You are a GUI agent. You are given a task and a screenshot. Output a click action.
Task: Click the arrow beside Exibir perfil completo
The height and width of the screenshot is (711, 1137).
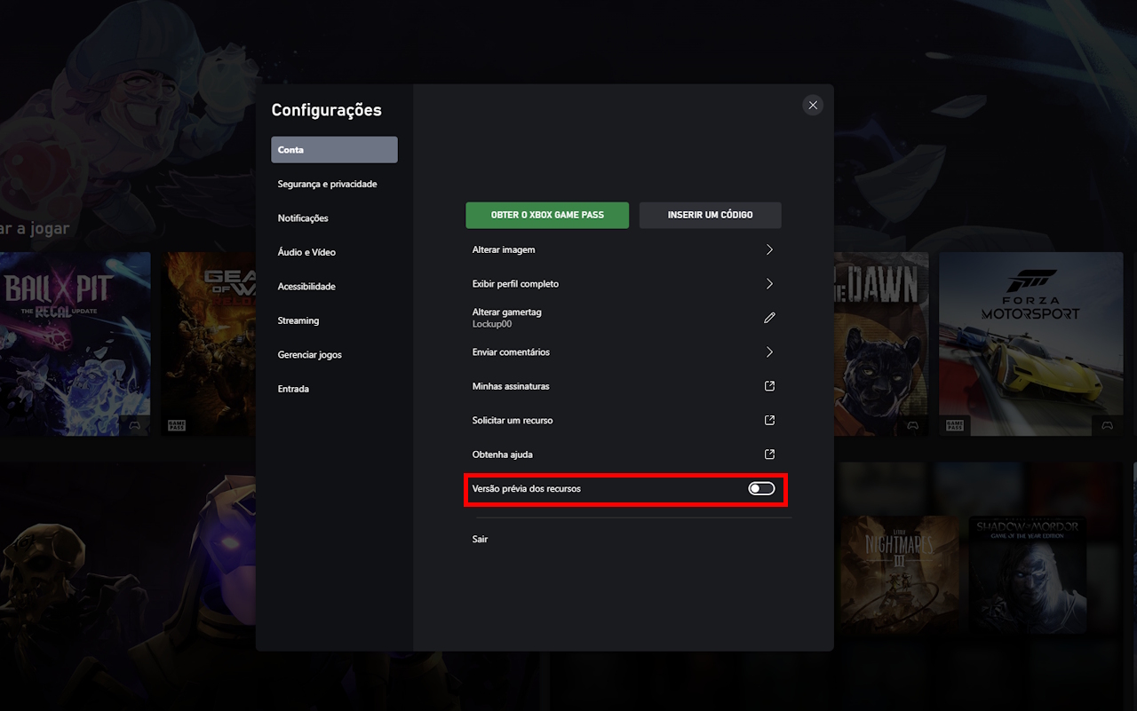pos(769,283)
